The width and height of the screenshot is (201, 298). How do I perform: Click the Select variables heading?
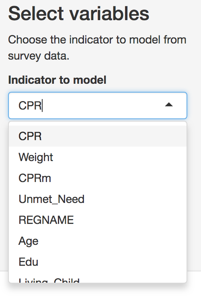(x=78, y=14)
